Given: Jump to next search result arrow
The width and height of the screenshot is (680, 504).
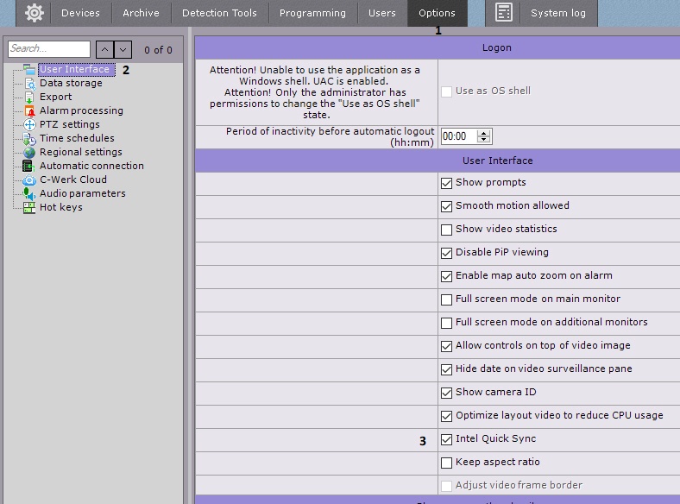Looking at the screenshot, I should pyautogui.click(x=123, y=50).
